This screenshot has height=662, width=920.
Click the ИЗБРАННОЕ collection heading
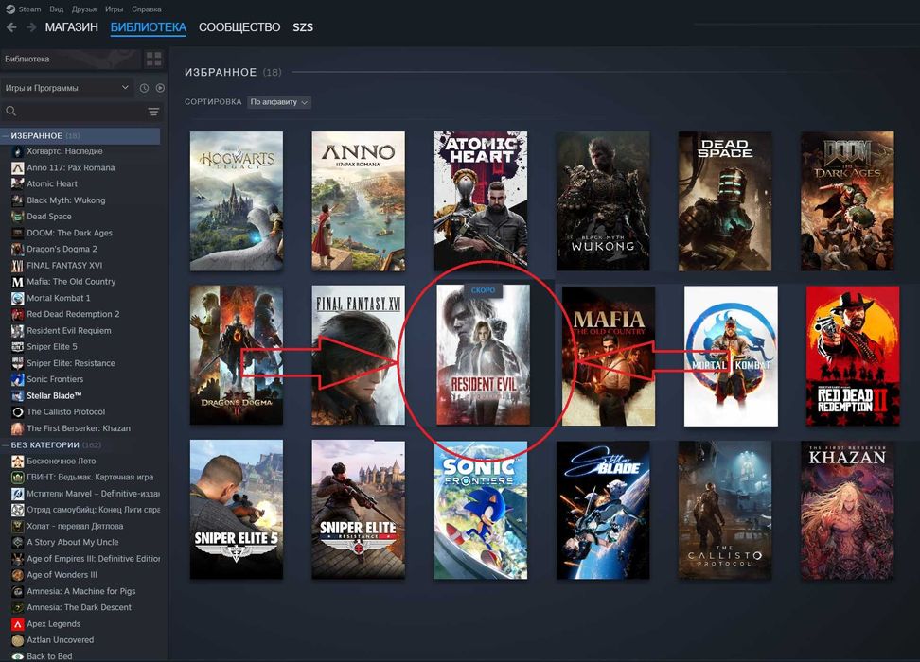[221, 72]
